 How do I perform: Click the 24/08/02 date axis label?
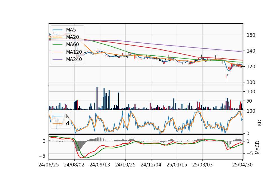coord(74,165)
